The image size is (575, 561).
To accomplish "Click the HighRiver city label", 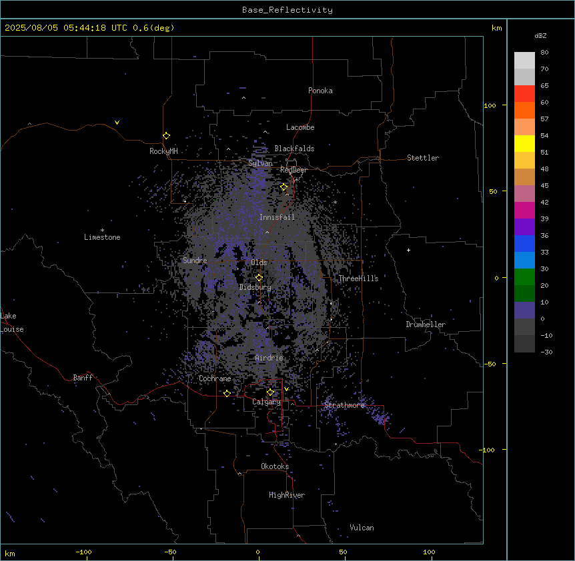I will click(x=287, y=495).
